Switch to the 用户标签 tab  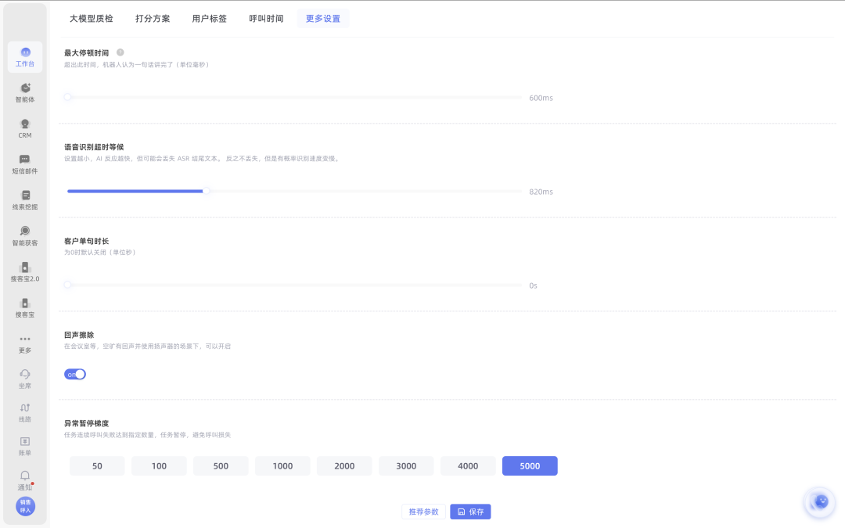coord(209,18)
